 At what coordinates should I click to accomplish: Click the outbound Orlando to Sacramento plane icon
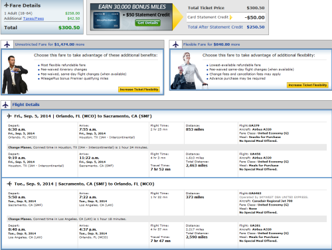tap(9, 116)
